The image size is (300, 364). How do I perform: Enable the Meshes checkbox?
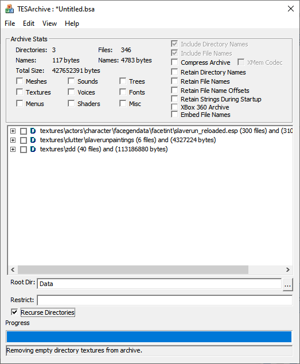[20, 81]
